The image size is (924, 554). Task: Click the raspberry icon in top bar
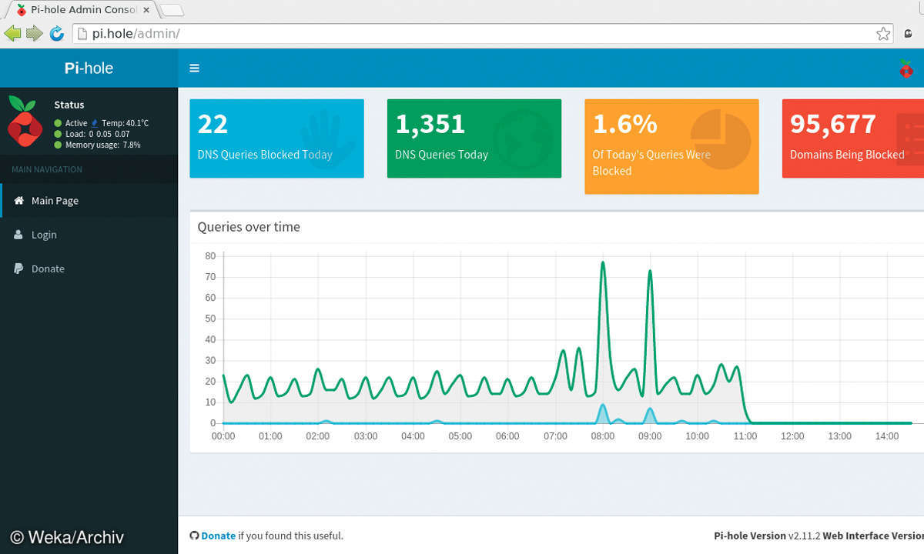pyautogui.click(x=906, y=68)
